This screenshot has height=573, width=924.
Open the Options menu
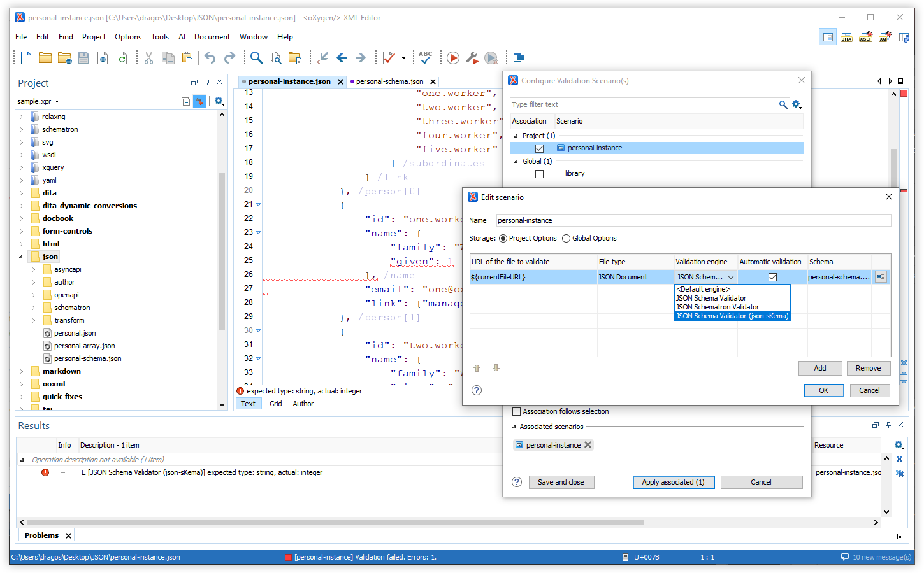pyautogui.click(x=128, y=37)
